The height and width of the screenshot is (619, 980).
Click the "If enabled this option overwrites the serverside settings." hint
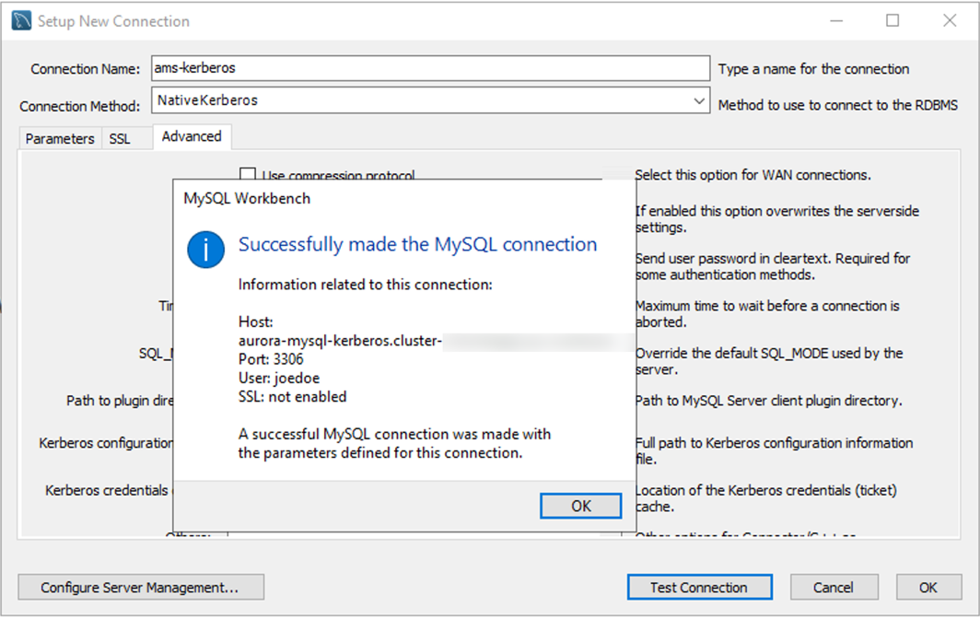(776, 219)
